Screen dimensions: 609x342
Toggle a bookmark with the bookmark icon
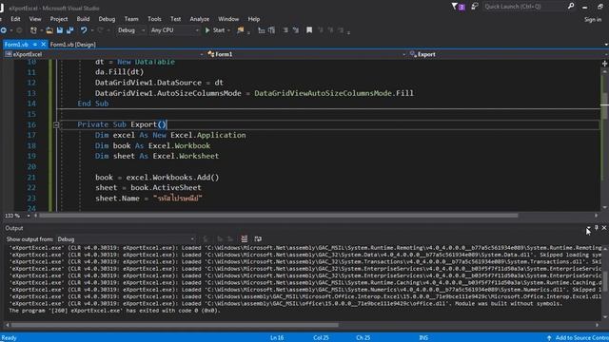tap(309, 30)
